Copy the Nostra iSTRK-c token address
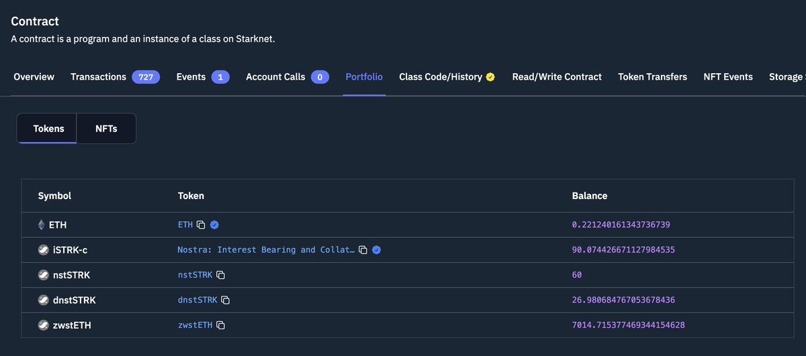806x356 pixels. click(x=363, y=250)
